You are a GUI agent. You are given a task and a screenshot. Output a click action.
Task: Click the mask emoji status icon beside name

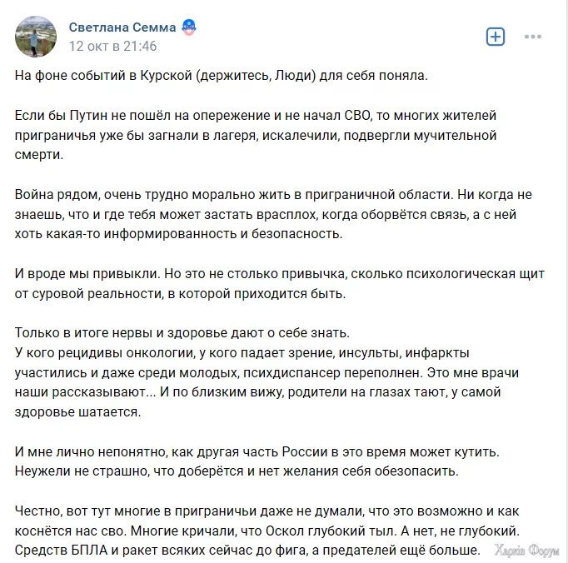(189, 27)
